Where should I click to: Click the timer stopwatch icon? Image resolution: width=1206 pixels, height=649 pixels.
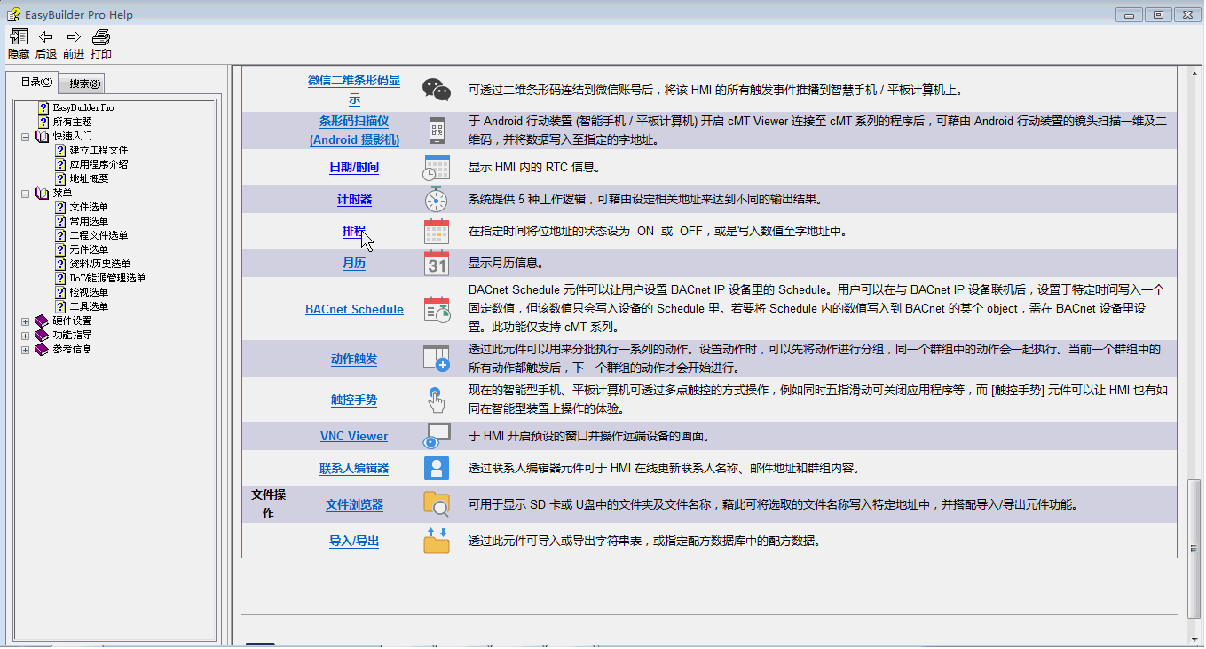(437, 199)
